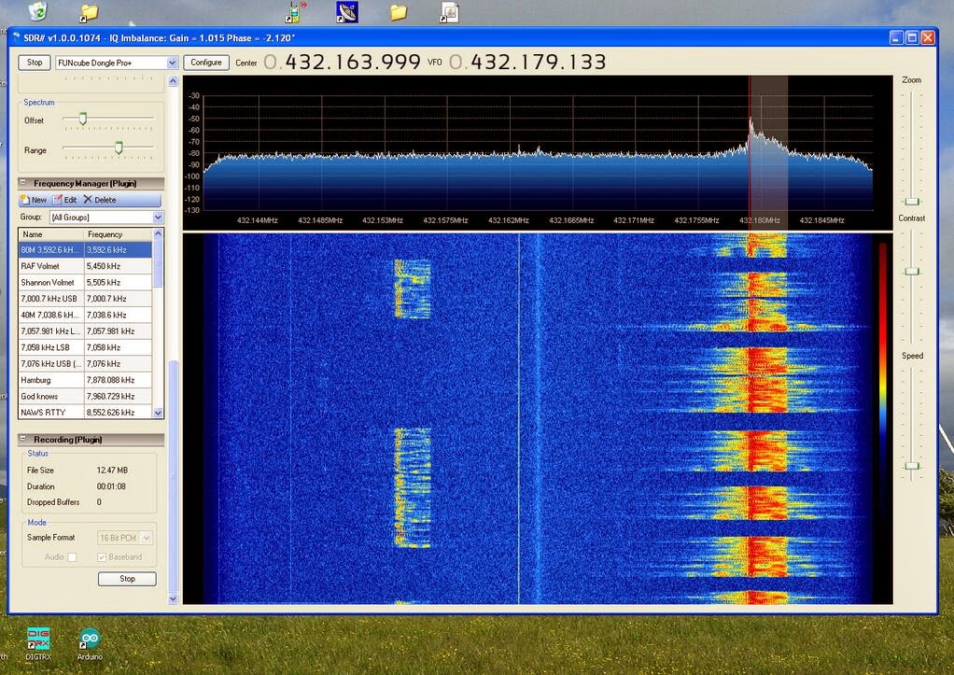Screen dimensions: 954x675
Task: Click the Center frequency display
Action: 343,62
